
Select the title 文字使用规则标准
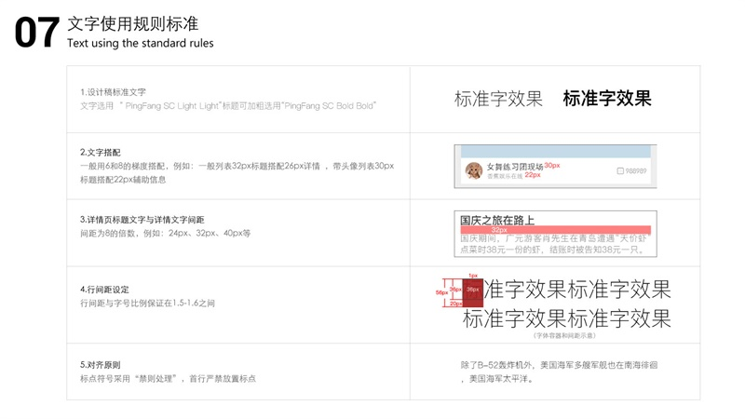132,23
